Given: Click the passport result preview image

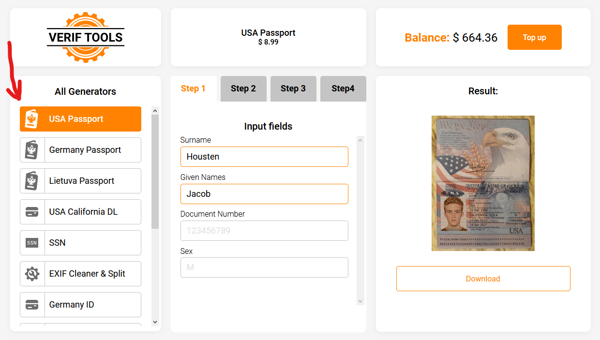Looking at the screenshot, I should click(483, 183).
